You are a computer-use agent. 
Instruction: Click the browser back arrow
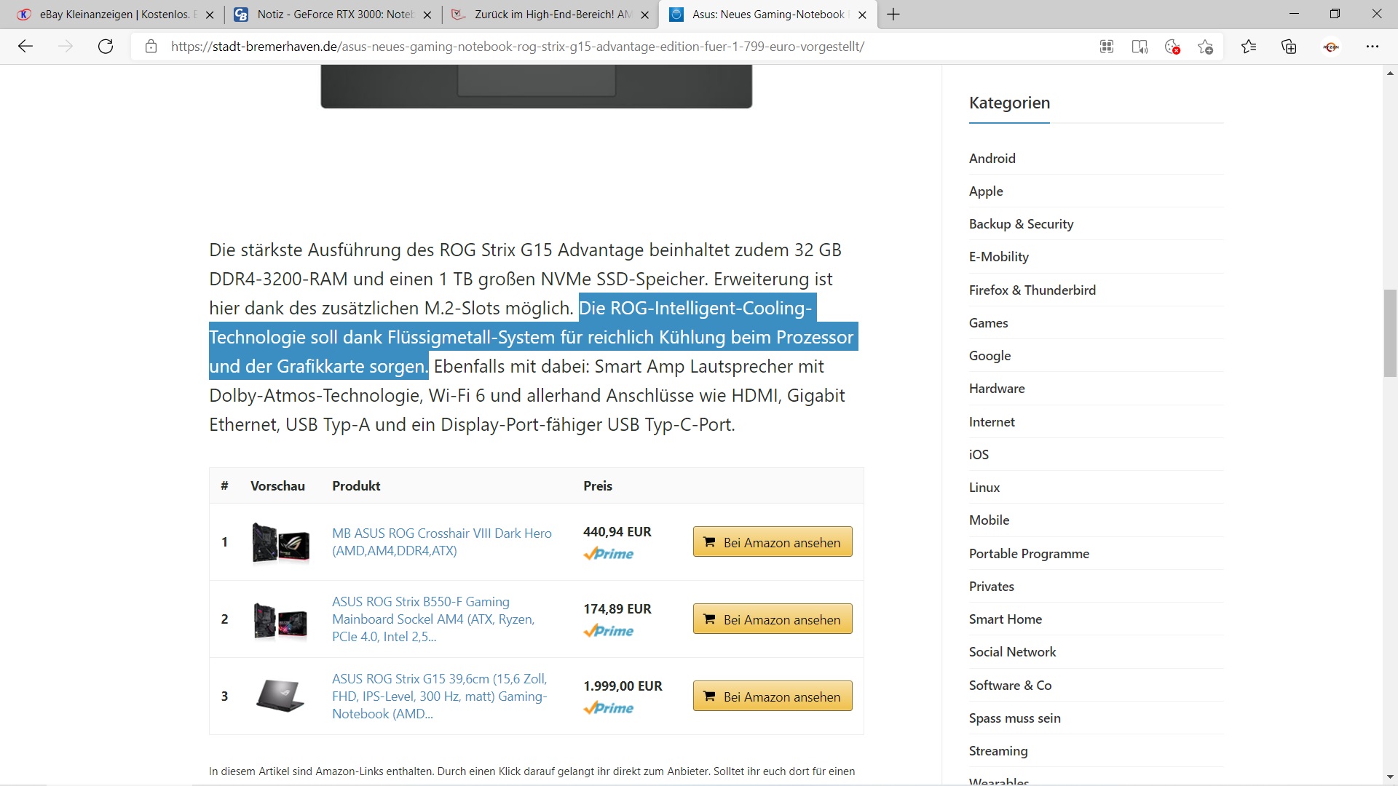[x=25, y=47]
